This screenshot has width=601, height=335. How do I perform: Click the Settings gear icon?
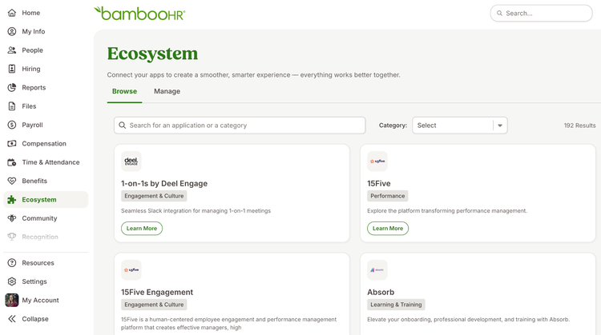pyautogui.click(x=12, y=281)
